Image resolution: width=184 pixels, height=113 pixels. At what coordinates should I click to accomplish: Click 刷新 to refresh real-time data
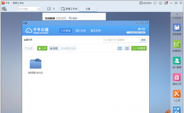[x=73, y=18]
